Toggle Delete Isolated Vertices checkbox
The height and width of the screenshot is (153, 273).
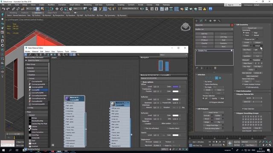[x=243, y=84]
